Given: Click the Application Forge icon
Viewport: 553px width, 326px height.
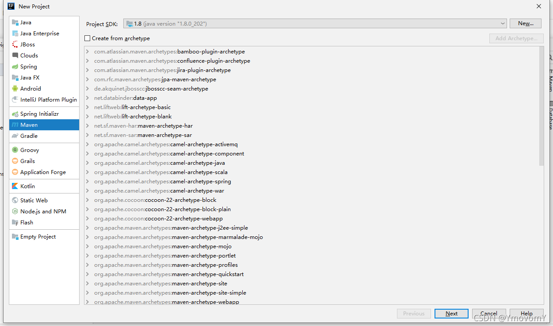Looking at the screenshot, I should [15, 172].
